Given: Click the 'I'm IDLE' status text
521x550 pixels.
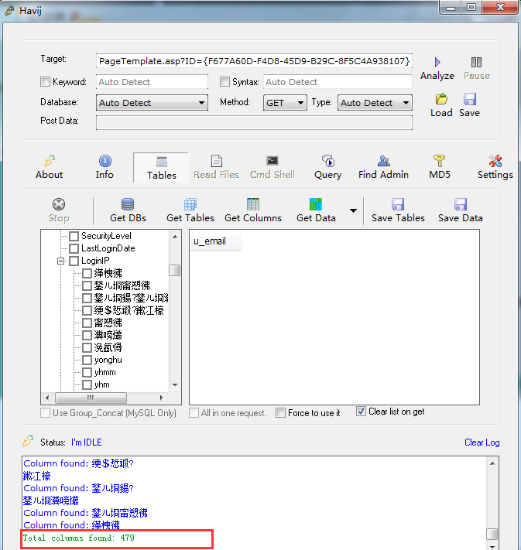Looking at the screenshot, I should [x=87, y=442].
